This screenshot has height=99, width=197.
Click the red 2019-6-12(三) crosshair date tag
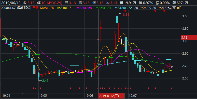tap(111, 96)
